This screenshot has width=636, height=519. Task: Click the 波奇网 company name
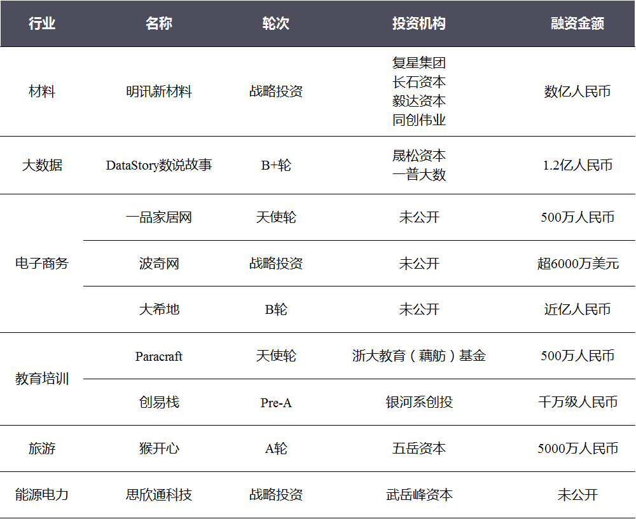coord(158,264)
